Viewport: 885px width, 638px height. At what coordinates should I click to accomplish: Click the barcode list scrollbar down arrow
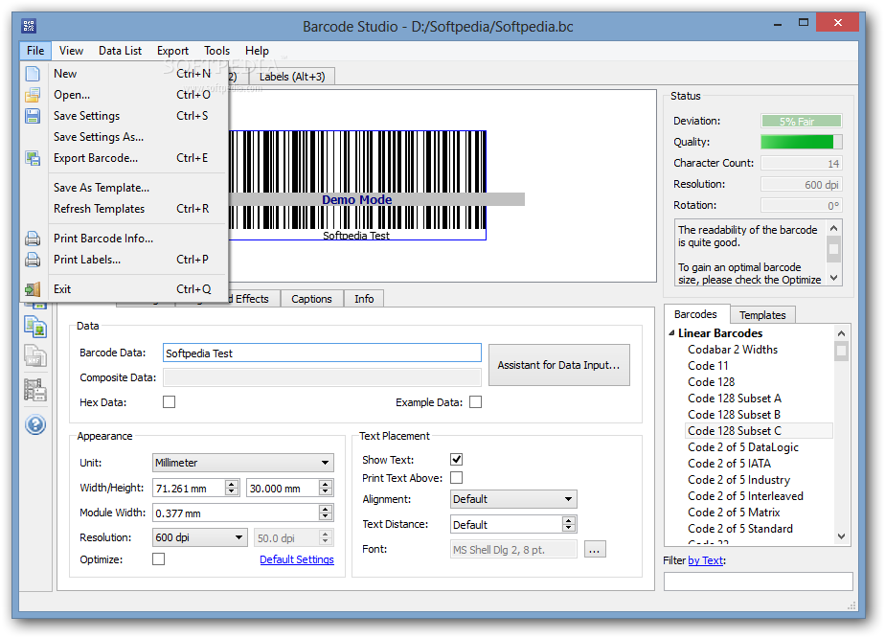[x=842, y=536]
